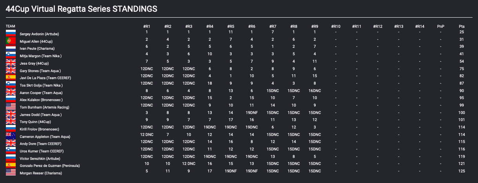Click the PnP column header
The height and width of the screenshot is (183, 478).
tap(441, 26)
